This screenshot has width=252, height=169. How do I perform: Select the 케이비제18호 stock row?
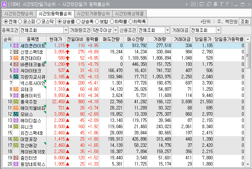click(123, 151)
